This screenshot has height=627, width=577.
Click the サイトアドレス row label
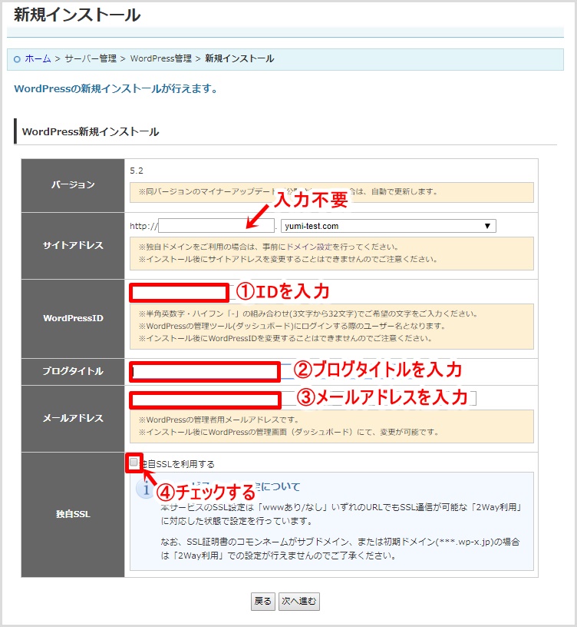click(x=73, y=246)
